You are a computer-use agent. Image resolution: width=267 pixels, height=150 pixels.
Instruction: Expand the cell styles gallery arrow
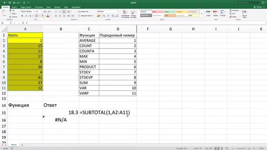tap(202, 14)
